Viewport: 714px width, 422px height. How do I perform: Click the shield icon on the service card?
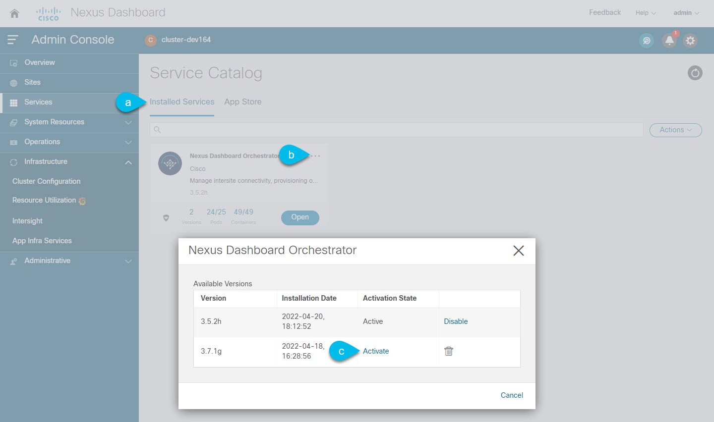[166, 218]
